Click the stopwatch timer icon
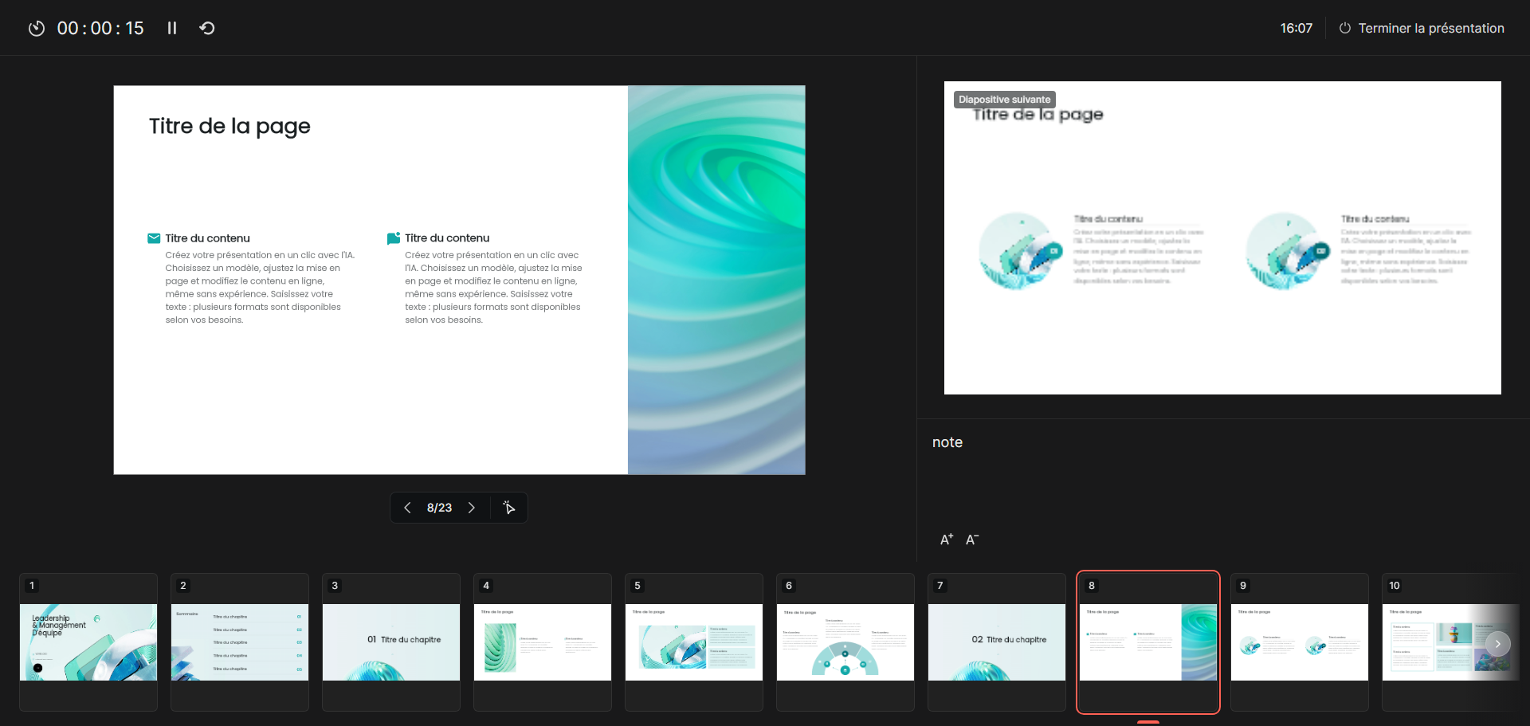Screen dimensions: 1530x726 coord(37,28)
